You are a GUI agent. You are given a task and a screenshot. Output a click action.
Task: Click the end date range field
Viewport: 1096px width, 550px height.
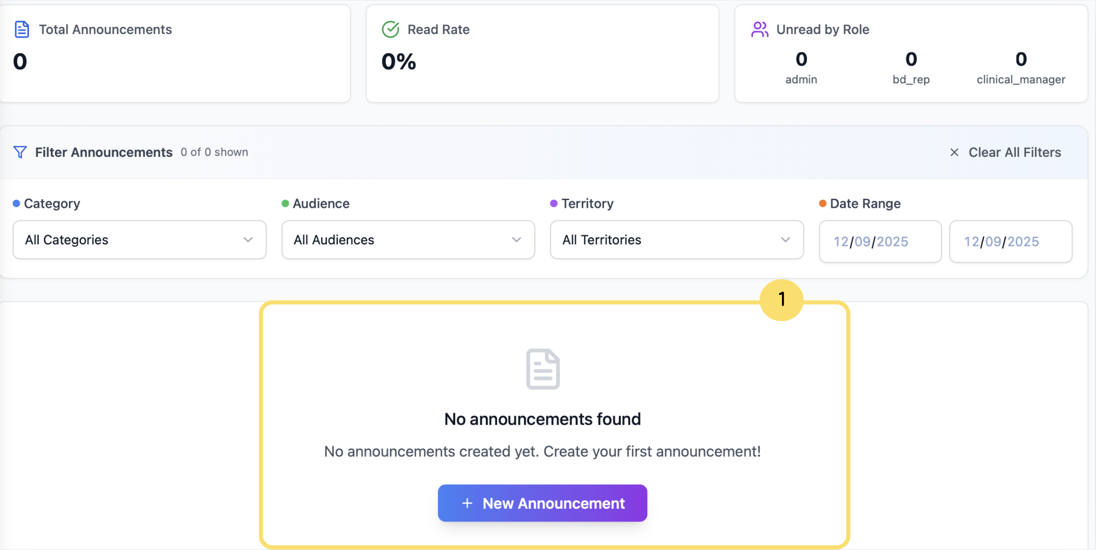[1010, 241]
